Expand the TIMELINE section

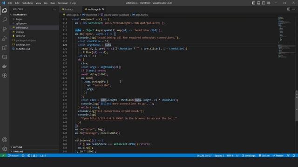[x=18, y=152]
